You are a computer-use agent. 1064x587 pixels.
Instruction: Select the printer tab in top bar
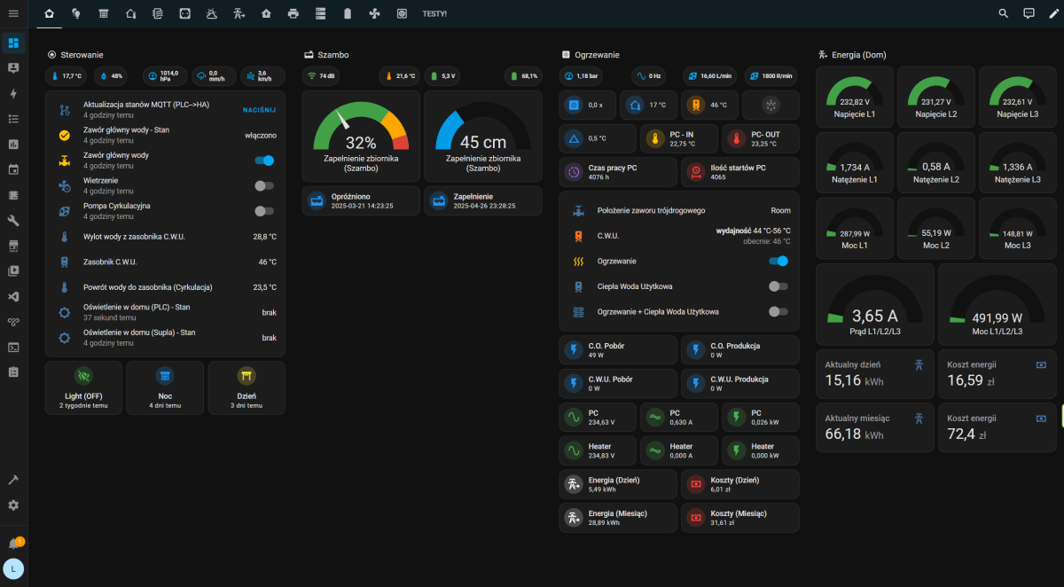293,14
